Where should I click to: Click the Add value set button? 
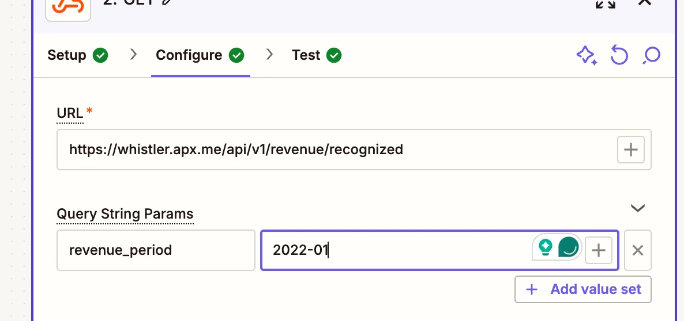pyautogui.click(x=583, y=289)
